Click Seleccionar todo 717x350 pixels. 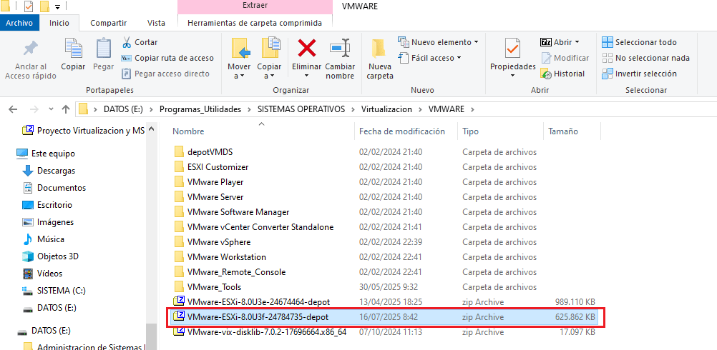tap(639, 42)
